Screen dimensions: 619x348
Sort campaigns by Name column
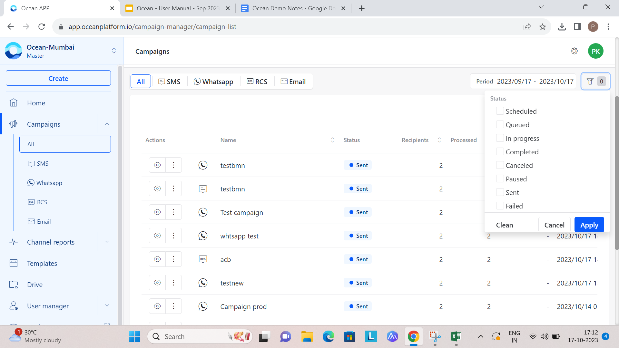[x=332, y=140]
